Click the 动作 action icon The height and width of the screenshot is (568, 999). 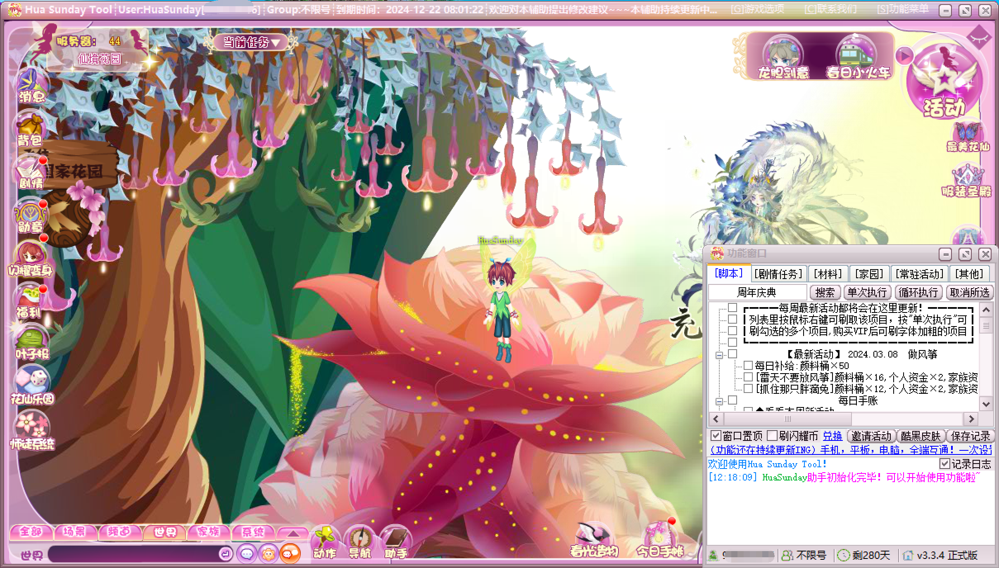pos(325,542)
